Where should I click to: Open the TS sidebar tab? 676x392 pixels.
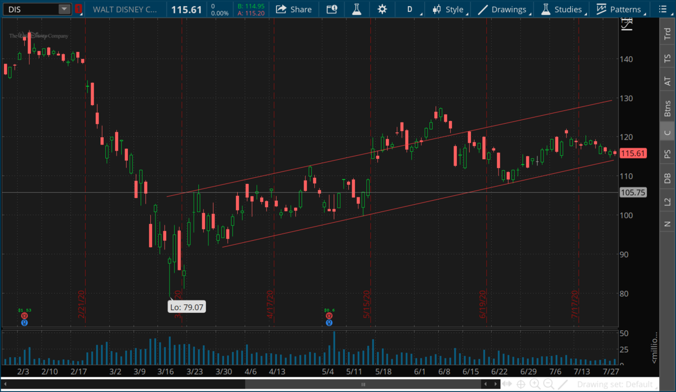(668, 58)
